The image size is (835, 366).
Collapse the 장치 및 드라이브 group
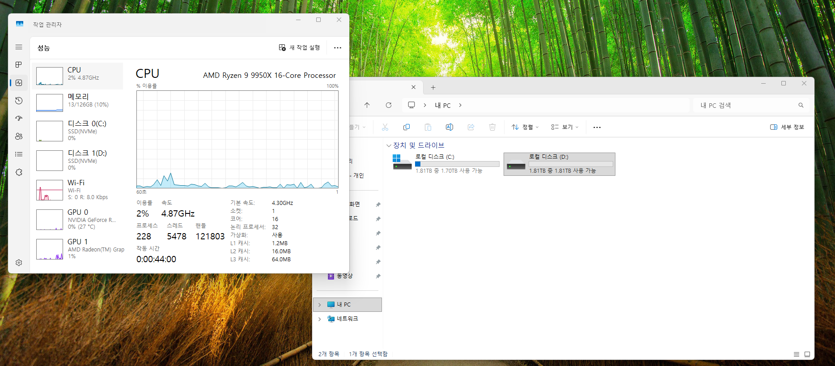389,145
